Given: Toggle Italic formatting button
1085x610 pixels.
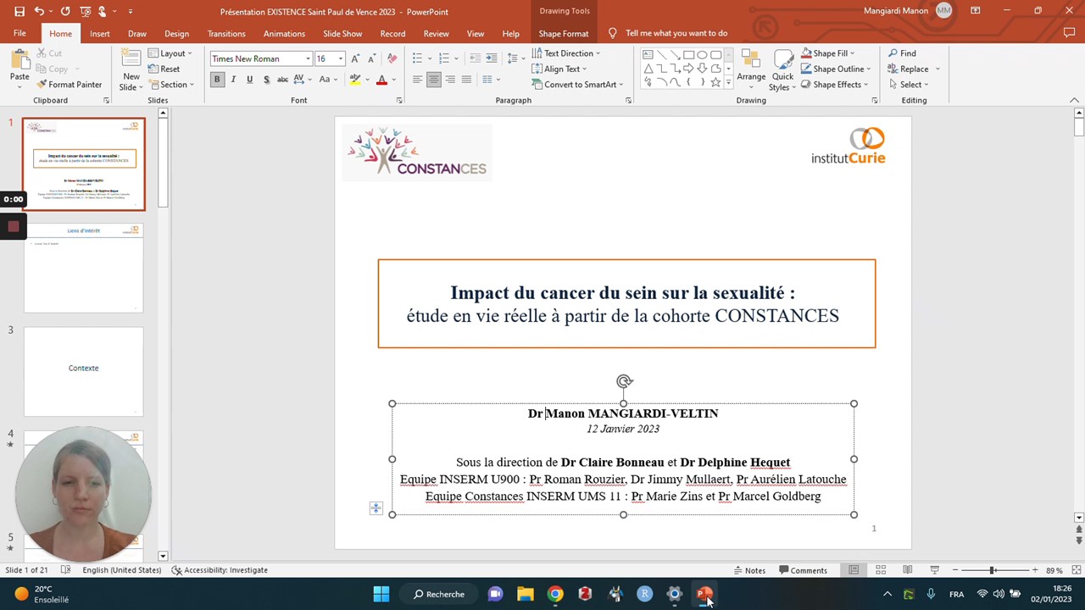Looking at the screenshot, I should coord(233,80).
